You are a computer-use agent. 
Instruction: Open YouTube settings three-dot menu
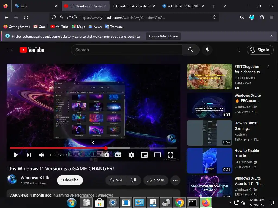pyautogui.click(x=239, y=50)
